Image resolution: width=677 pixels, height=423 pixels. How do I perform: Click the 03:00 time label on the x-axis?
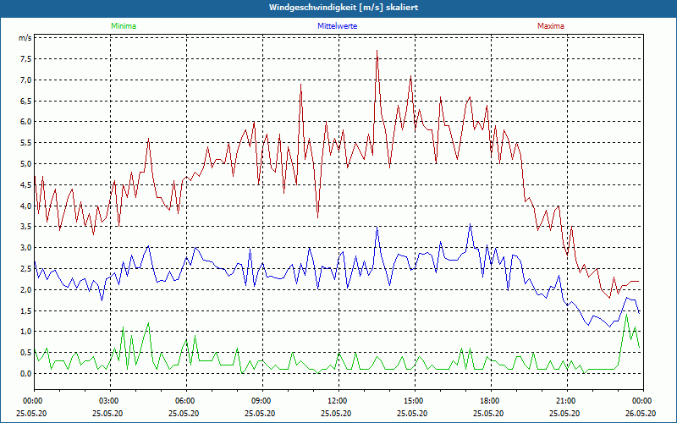(x=110, y=401)
